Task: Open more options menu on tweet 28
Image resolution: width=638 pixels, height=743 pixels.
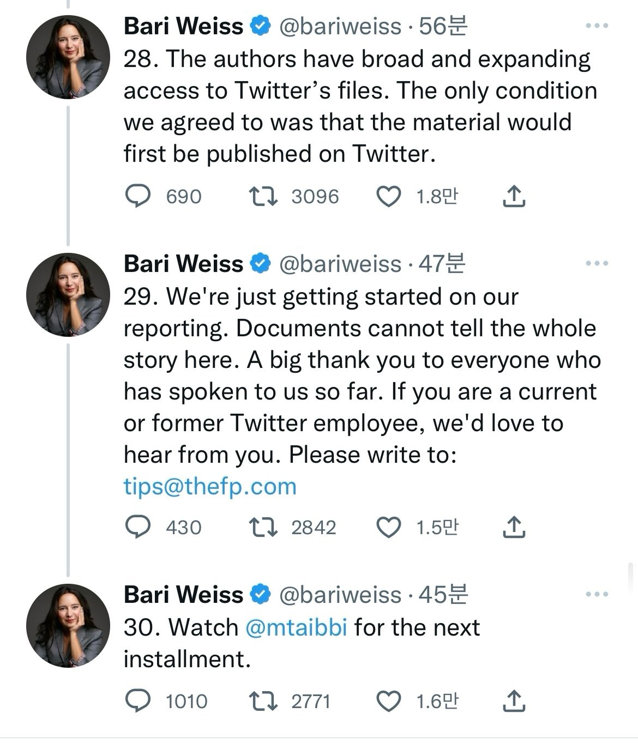Action: [597, 26]
